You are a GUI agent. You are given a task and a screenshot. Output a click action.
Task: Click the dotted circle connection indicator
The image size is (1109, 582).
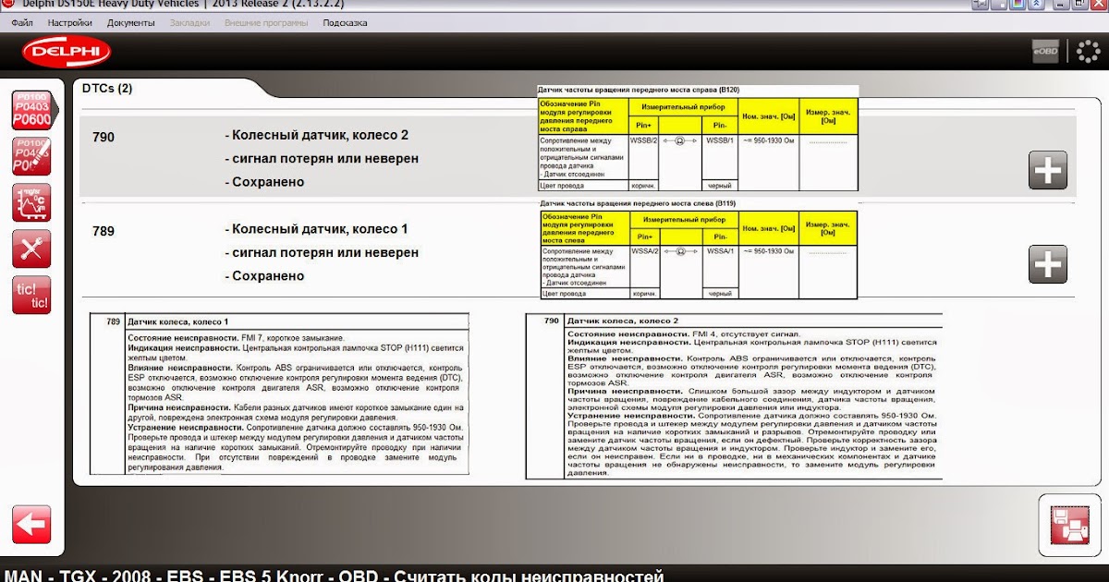pyautogui.click(x=1088, y=53)
